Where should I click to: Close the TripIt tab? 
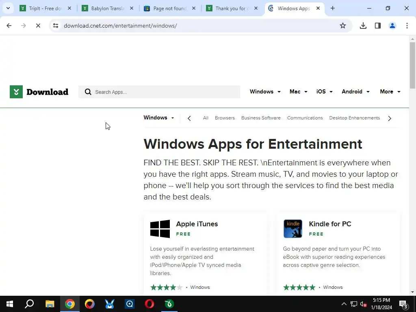(69, 8)
